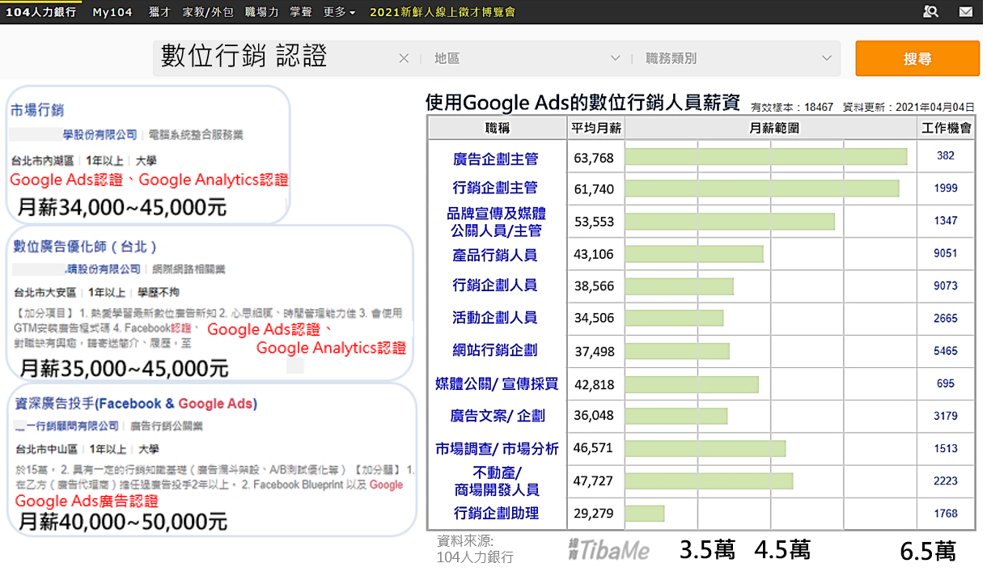Click the salary bar for 廣告企劃主管

coord(766,157)
